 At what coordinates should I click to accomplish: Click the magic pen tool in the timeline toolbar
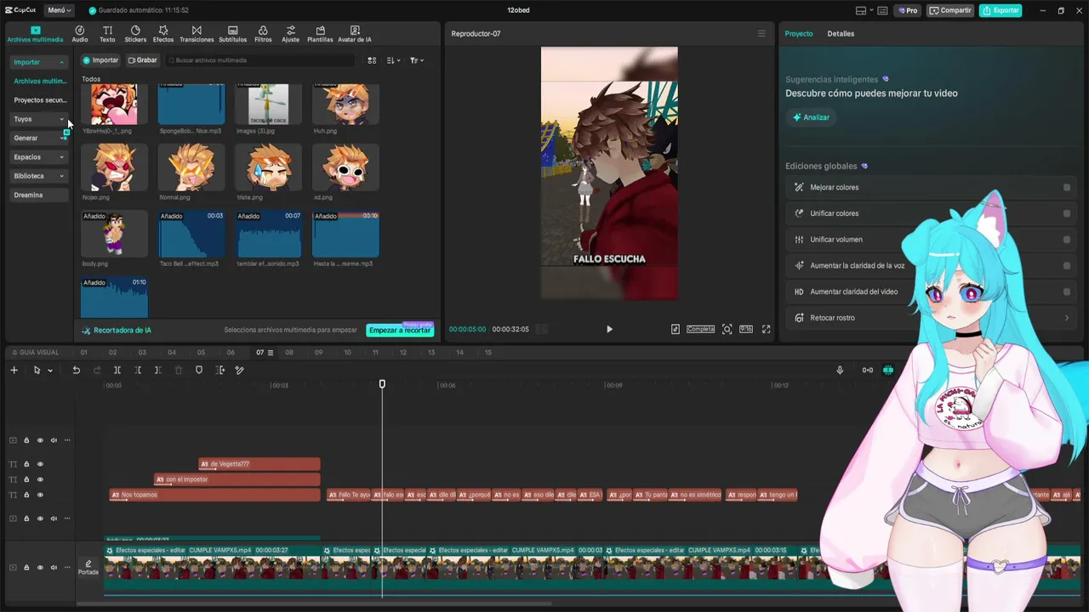pyautogui.click(x=239, y=370)
